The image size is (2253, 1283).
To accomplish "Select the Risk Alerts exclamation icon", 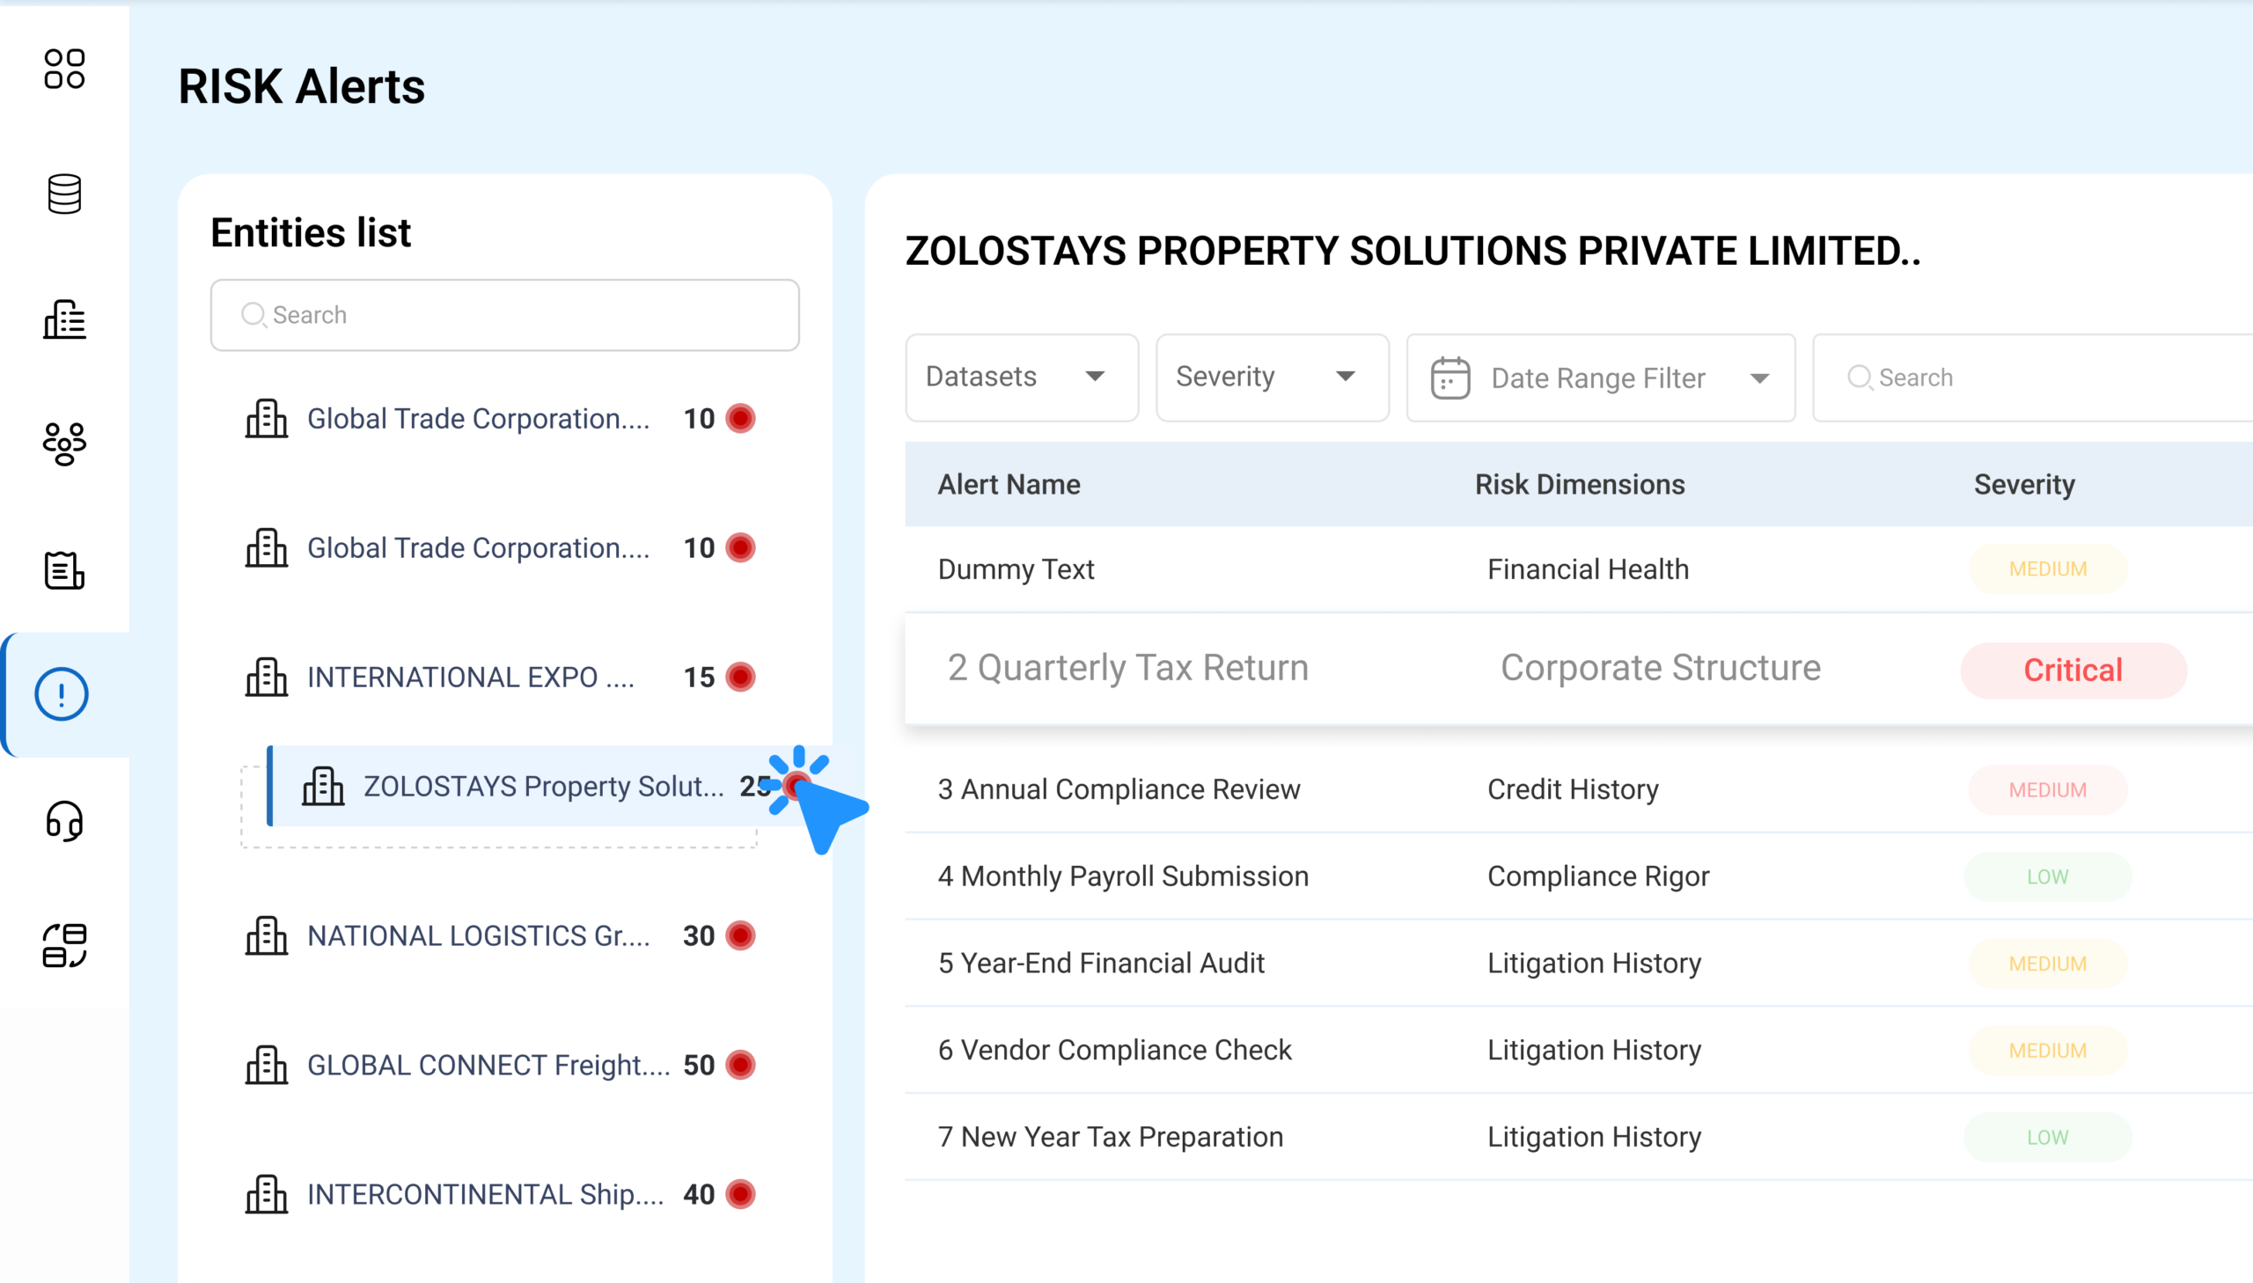I will click(62, 694).
